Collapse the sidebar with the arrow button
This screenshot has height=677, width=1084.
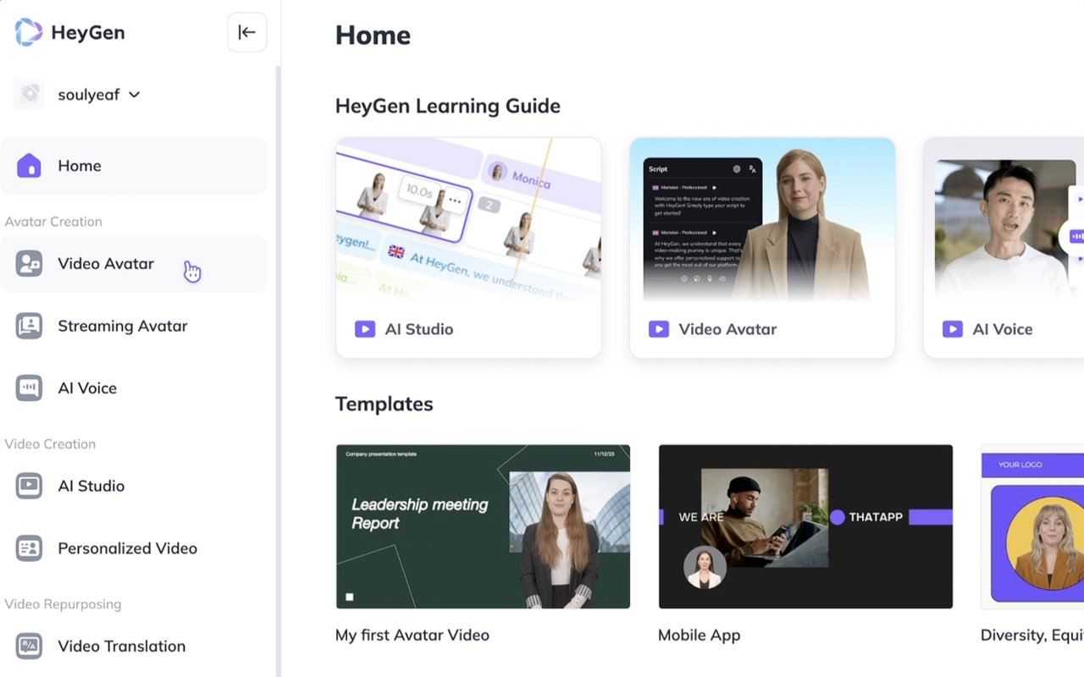click(246, 33)
